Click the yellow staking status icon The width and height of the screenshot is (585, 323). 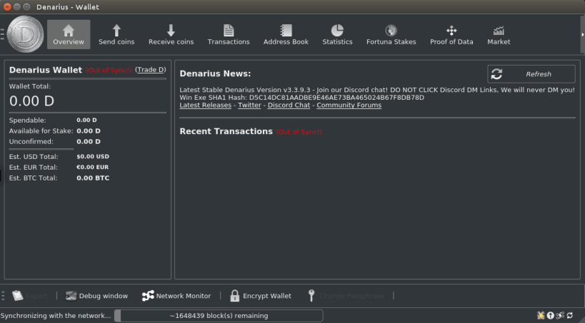[x=541, y=316]
